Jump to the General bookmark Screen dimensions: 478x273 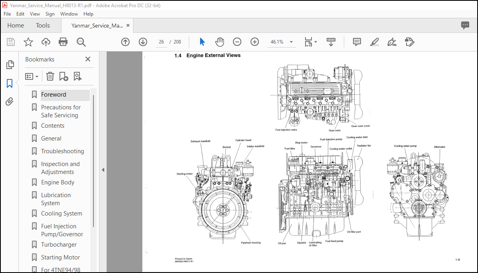click(51, 138)
